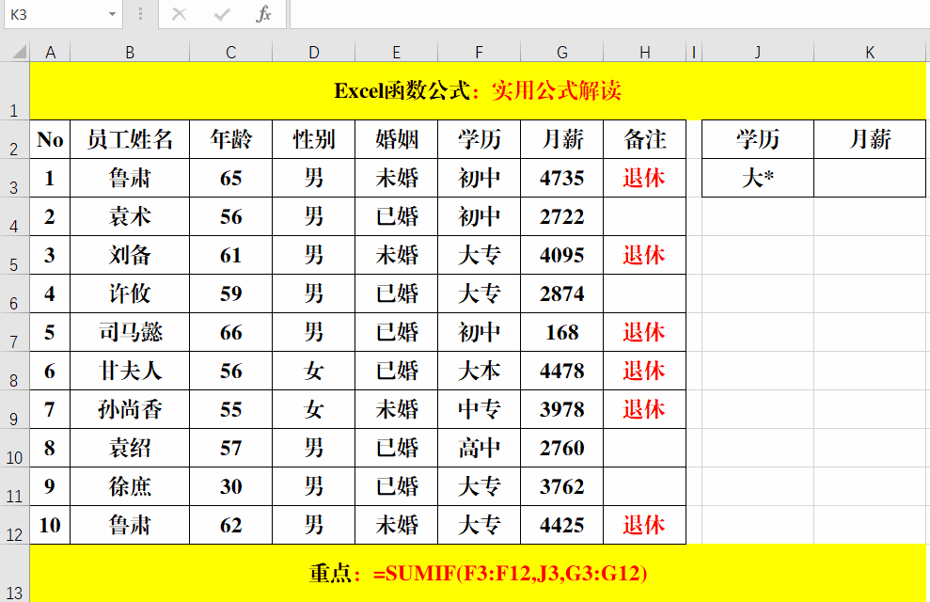Select column A header

click(50, 52)
